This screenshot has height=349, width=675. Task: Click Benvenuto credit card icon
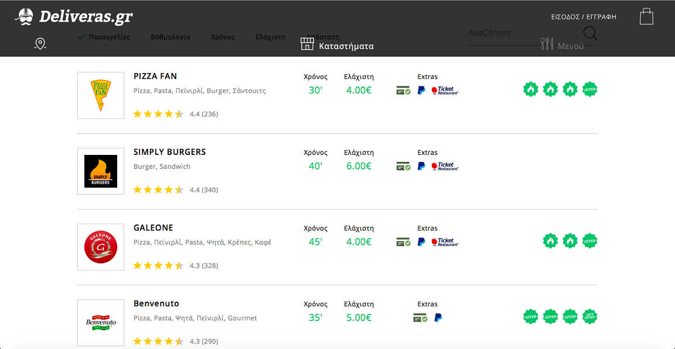(420, 318)
